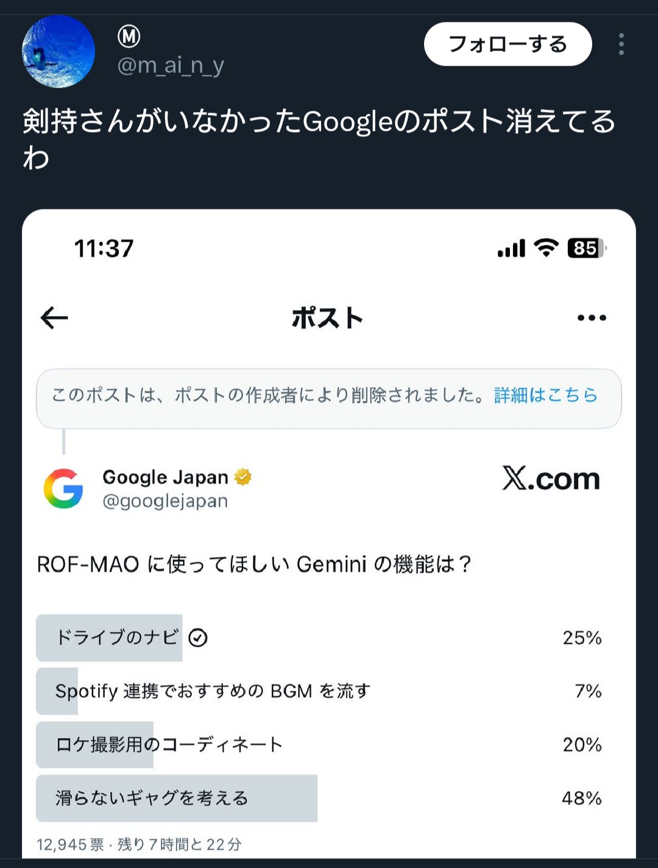Click the 滑らないギャグを考える poll bar
This screenshot has width=658, height=868.
[x=177, y=798]
